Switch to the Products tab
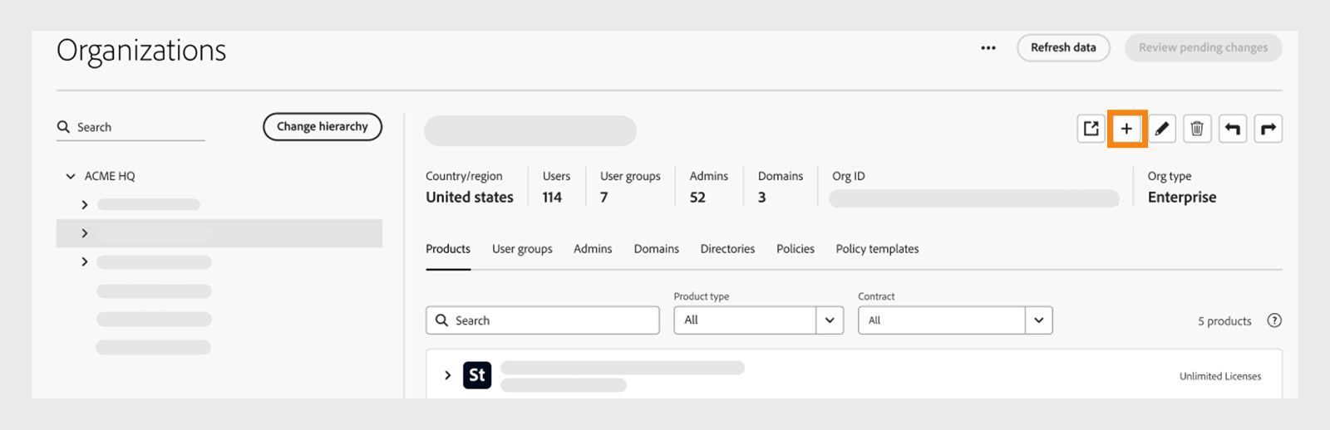The image size is (1330, 430). [x=448, y=249]
